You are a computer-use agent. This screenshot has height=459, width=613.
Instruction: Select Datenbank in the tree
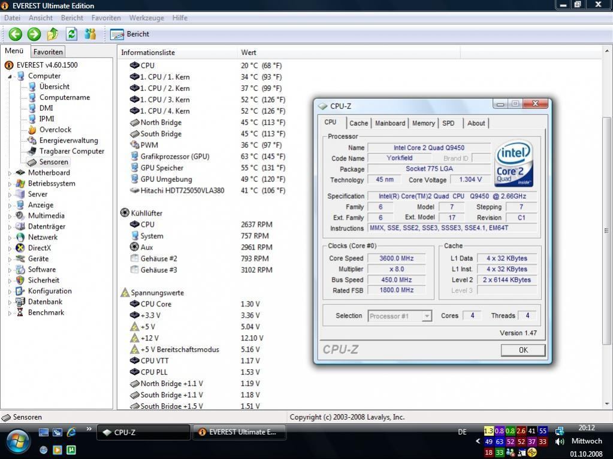(46, 302)
